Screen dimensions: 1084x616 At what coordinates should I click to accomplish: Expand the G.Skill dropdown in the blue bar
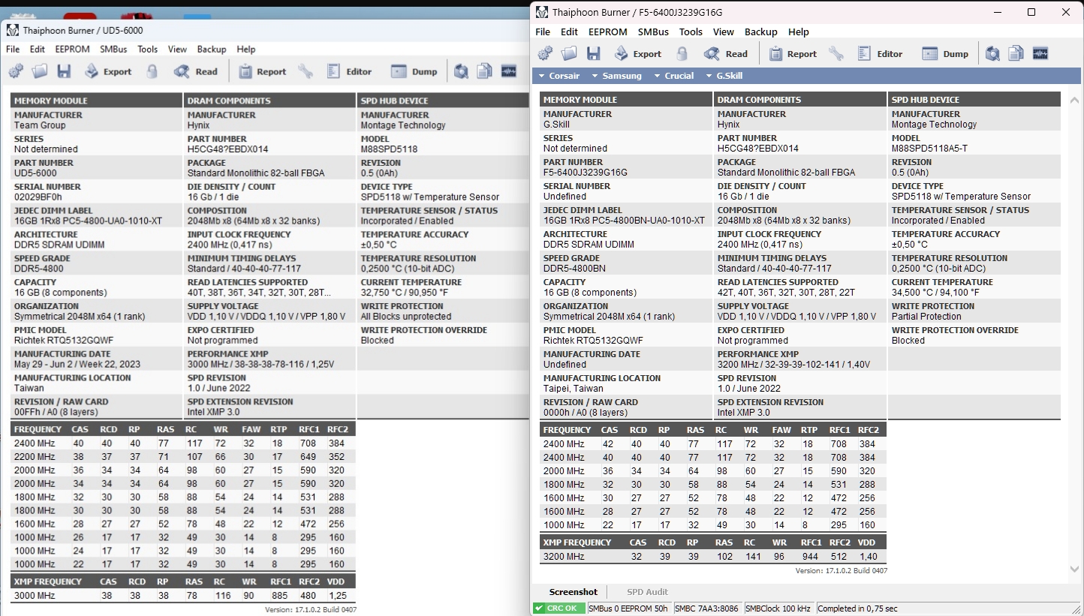point(724,76)
